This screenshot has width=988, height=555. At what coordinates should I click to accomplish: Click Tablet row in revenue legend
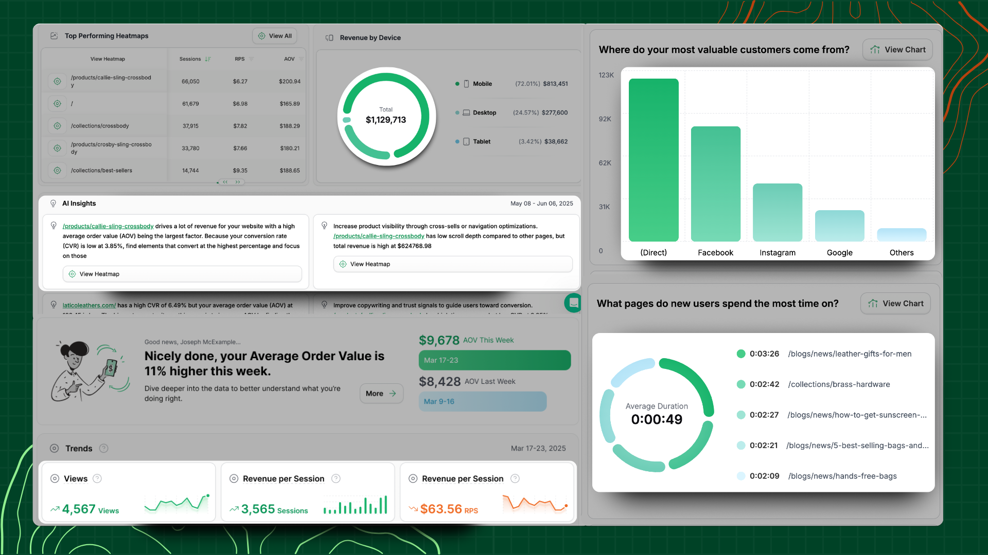coord(511,141)
